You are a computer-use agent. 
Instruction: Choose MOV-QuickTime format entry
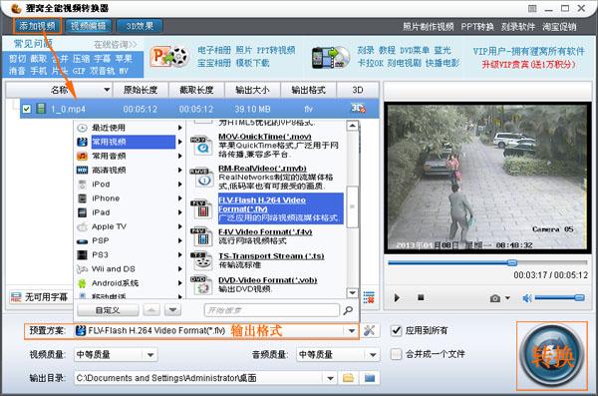click(268, 146)
